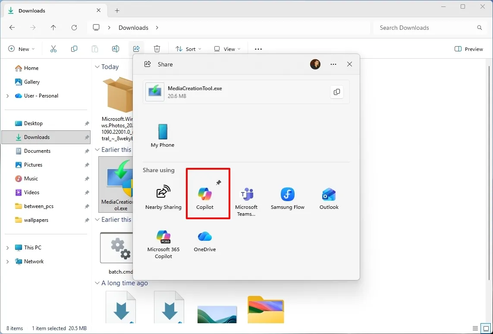Select the Microsoft.Windows.Photos package file
493x334 pixels.
pyautogui.click(x=117, y=108)
